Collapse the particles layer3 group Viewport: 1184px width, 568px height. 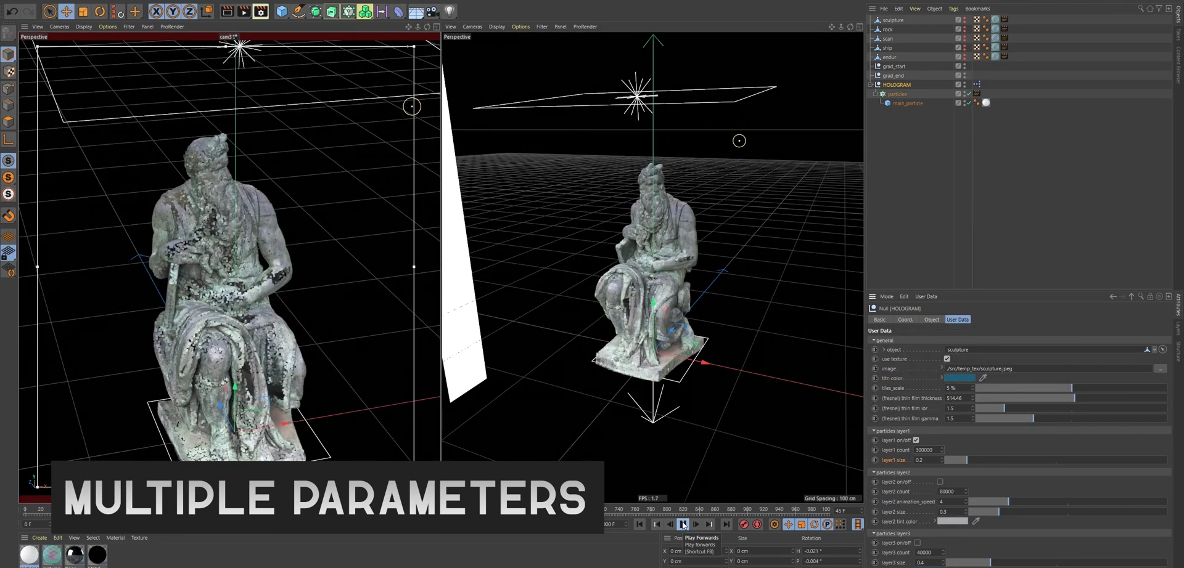point(873,533)
